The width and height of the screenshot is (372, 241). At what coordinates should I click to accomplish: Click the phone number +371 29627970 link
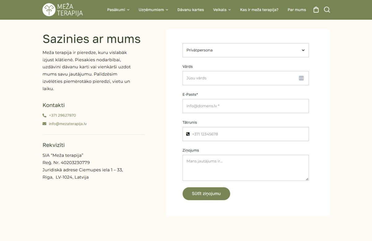(x=62, y=116)
